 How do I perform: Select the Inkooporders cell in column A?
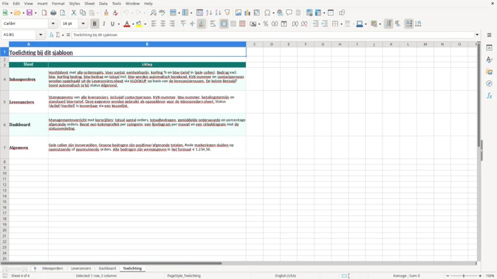[x=29, y=79]
